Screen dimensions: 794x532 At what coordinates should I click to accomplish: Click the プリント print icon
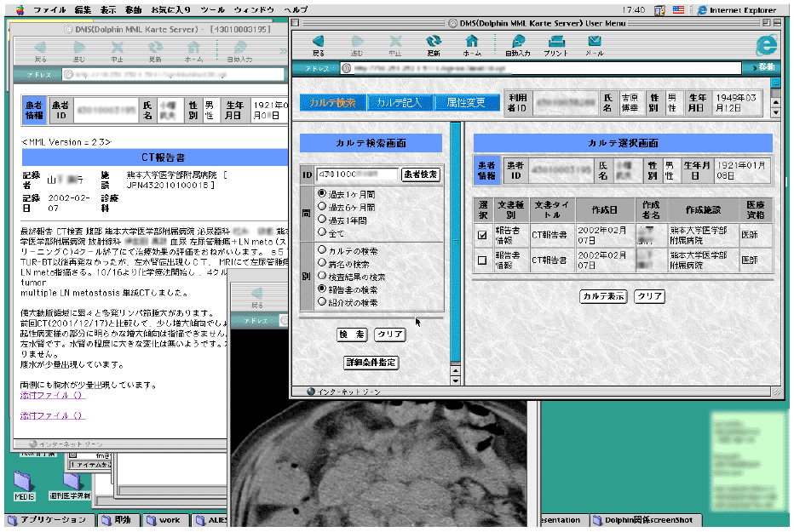(555, 43)
